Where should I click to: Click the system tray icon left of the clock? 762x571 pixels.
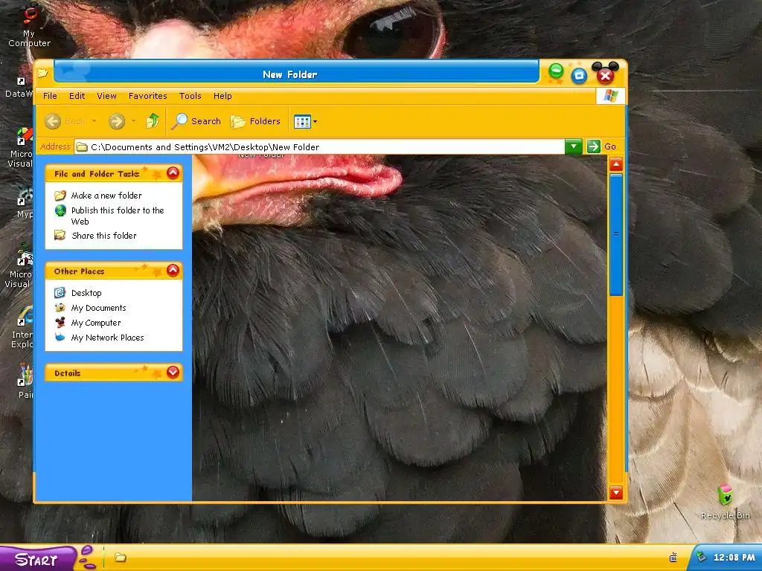(x=673, y=558)
